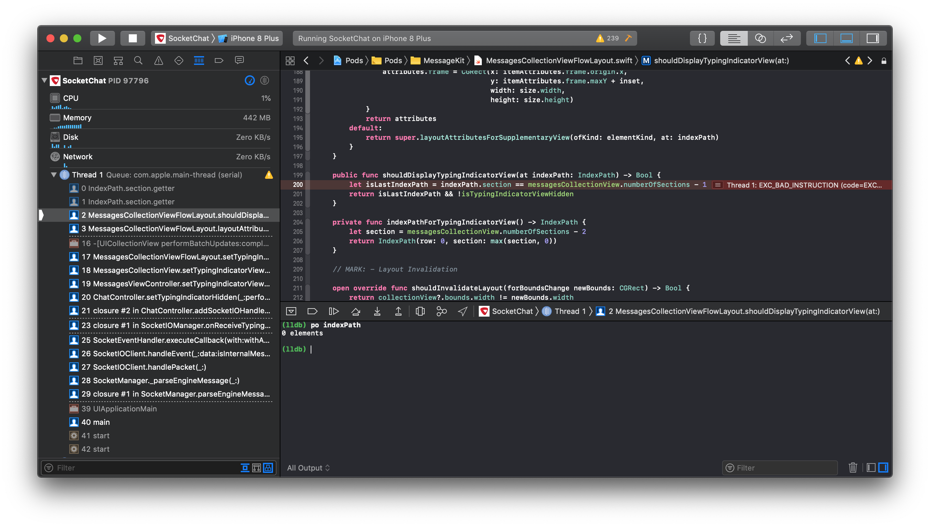
Task: Open Thread 1 in debug bar
Action: [564, 311]
